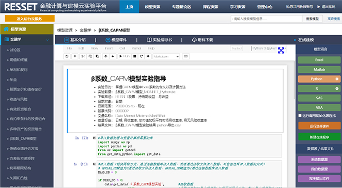The height and width of the screenshot is (188, 342).
Task: Click the 搜索模型 button
Action: tap(312, 19)
